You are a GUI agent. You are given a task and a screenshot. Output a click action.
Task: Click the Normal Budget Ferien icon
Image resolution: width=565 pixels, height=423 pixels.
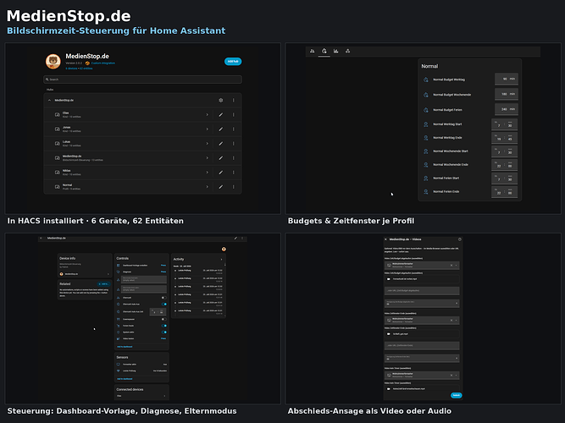pyautogui.click(x=426, y=110)
